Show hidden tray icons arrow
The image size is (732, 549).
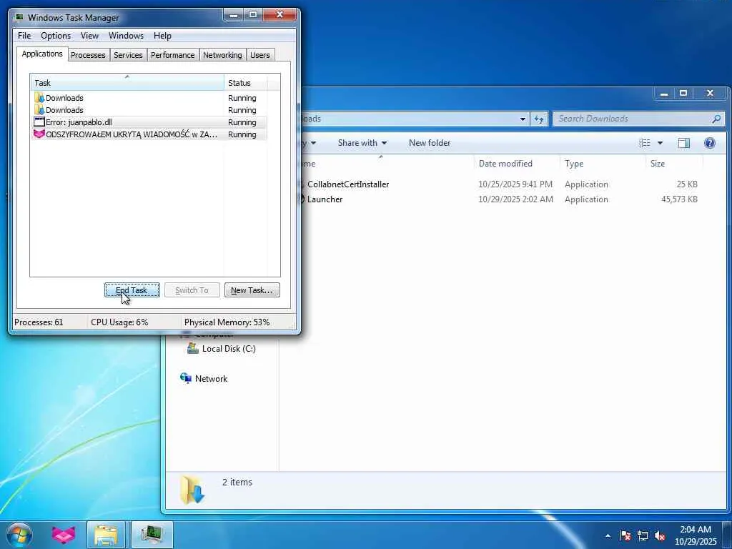tap(608, 536)
